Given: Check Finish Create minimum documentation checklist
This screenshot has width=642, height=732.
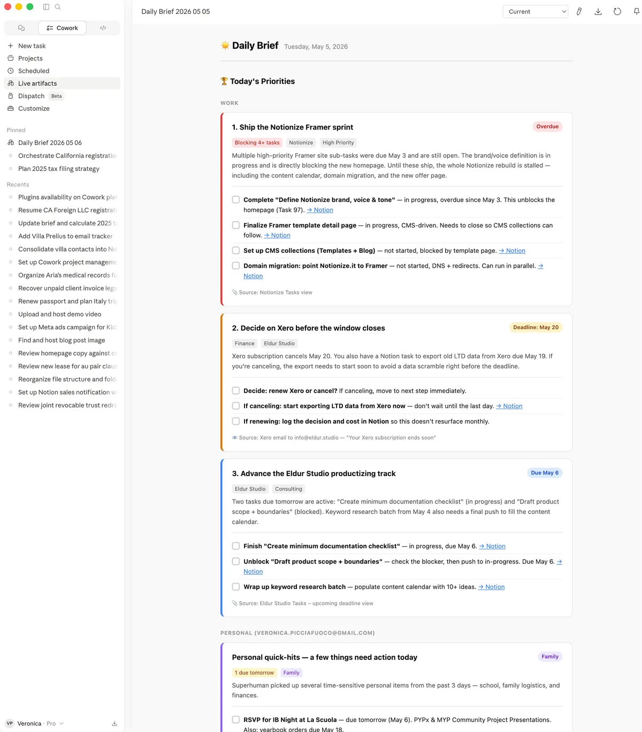Looking at the screenshot, I should (236, 546).
